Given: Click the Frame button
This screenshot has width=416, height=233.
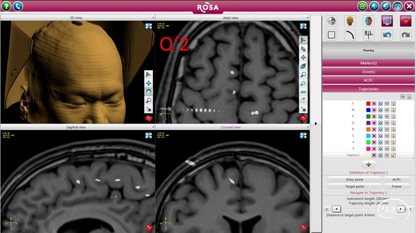Looking at the screenshot, I should pos(397,186).
